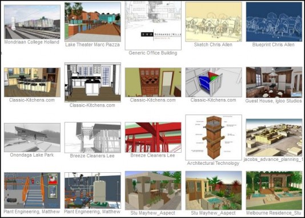Click Classic-Kitchens.com caption under bar stools image
Image resolution: width=305 pixels, height=218 pixels.
coord(32,100)
